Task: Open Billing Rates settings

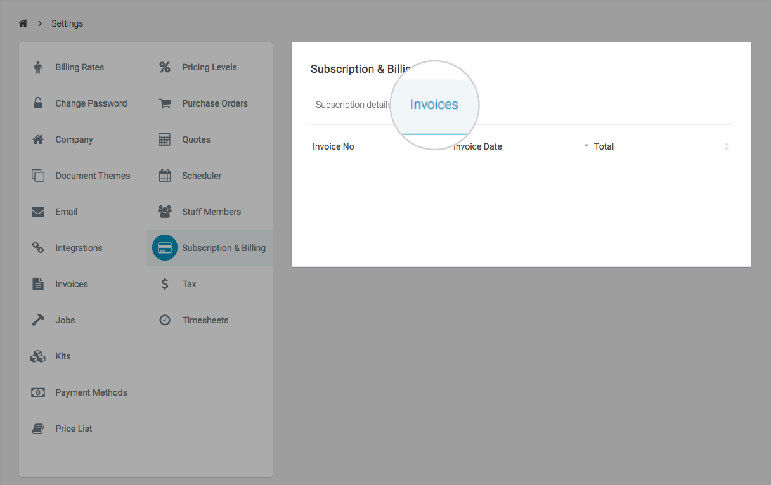Action: tap(79, 67)
